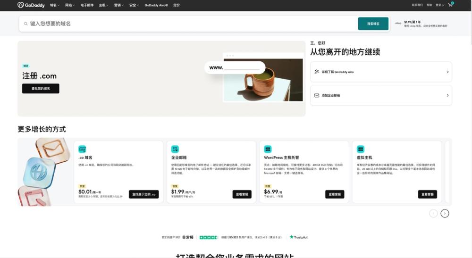Expand the 域名 menu in the navigation bar
Screen dimensions: 472x258
[54, 5]
